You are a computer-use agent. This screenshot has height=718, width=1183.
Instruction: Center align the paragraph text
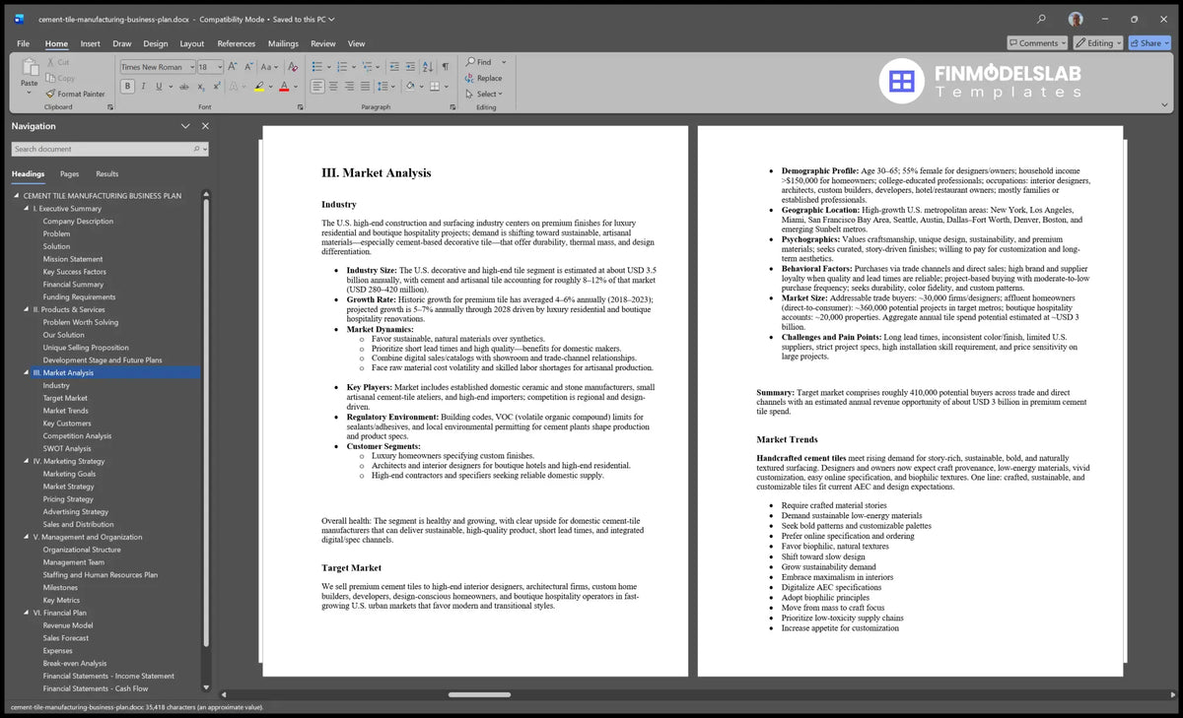tap(333, 87)
